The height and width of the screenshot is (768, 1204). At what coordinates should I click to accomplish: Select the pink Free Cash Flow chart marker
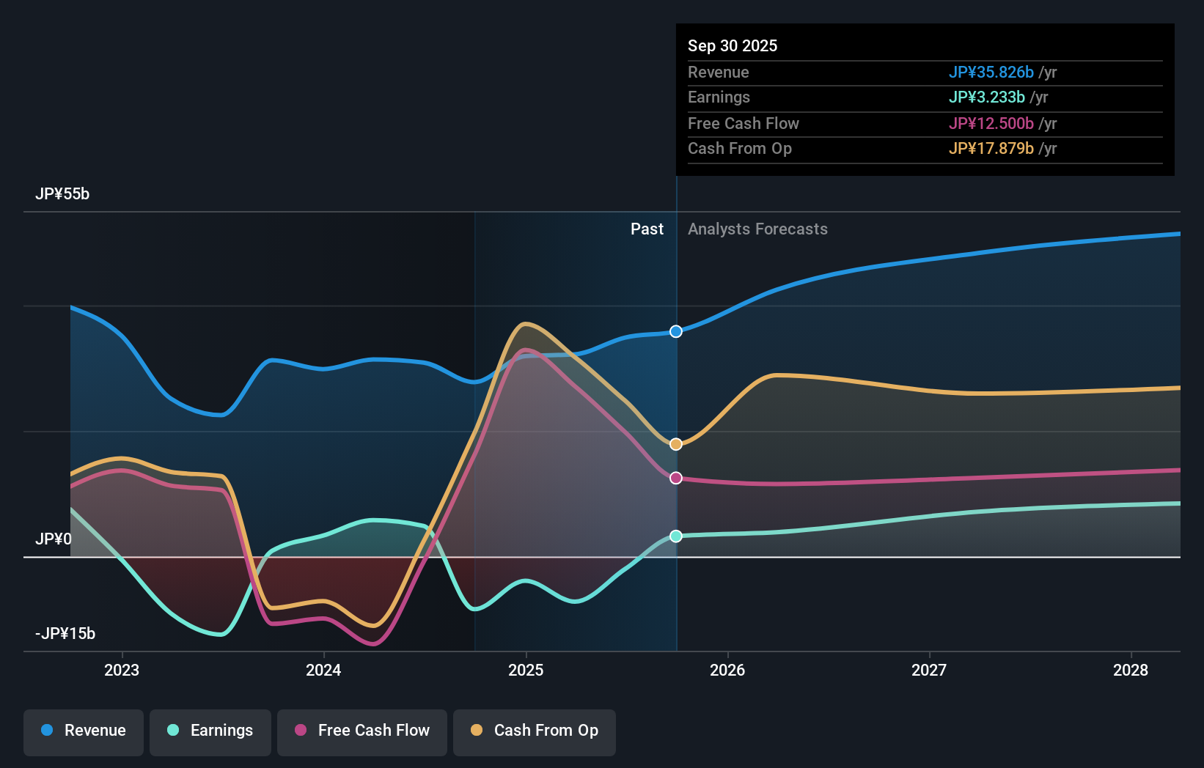675,478
